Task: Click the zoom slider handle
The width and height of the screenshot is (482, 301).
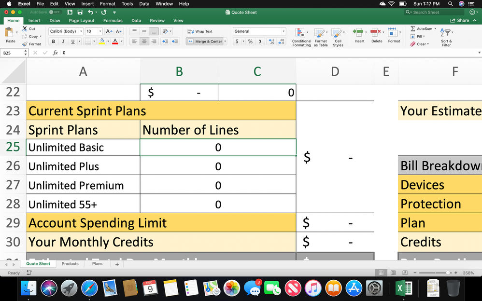Action: [448, 273]
